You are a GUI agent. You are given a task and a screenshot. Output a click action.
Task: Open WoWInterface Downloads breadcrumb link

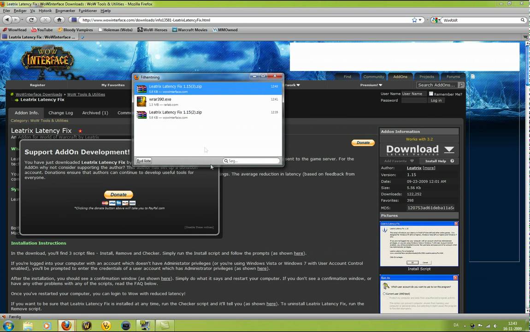coord(39,95)
